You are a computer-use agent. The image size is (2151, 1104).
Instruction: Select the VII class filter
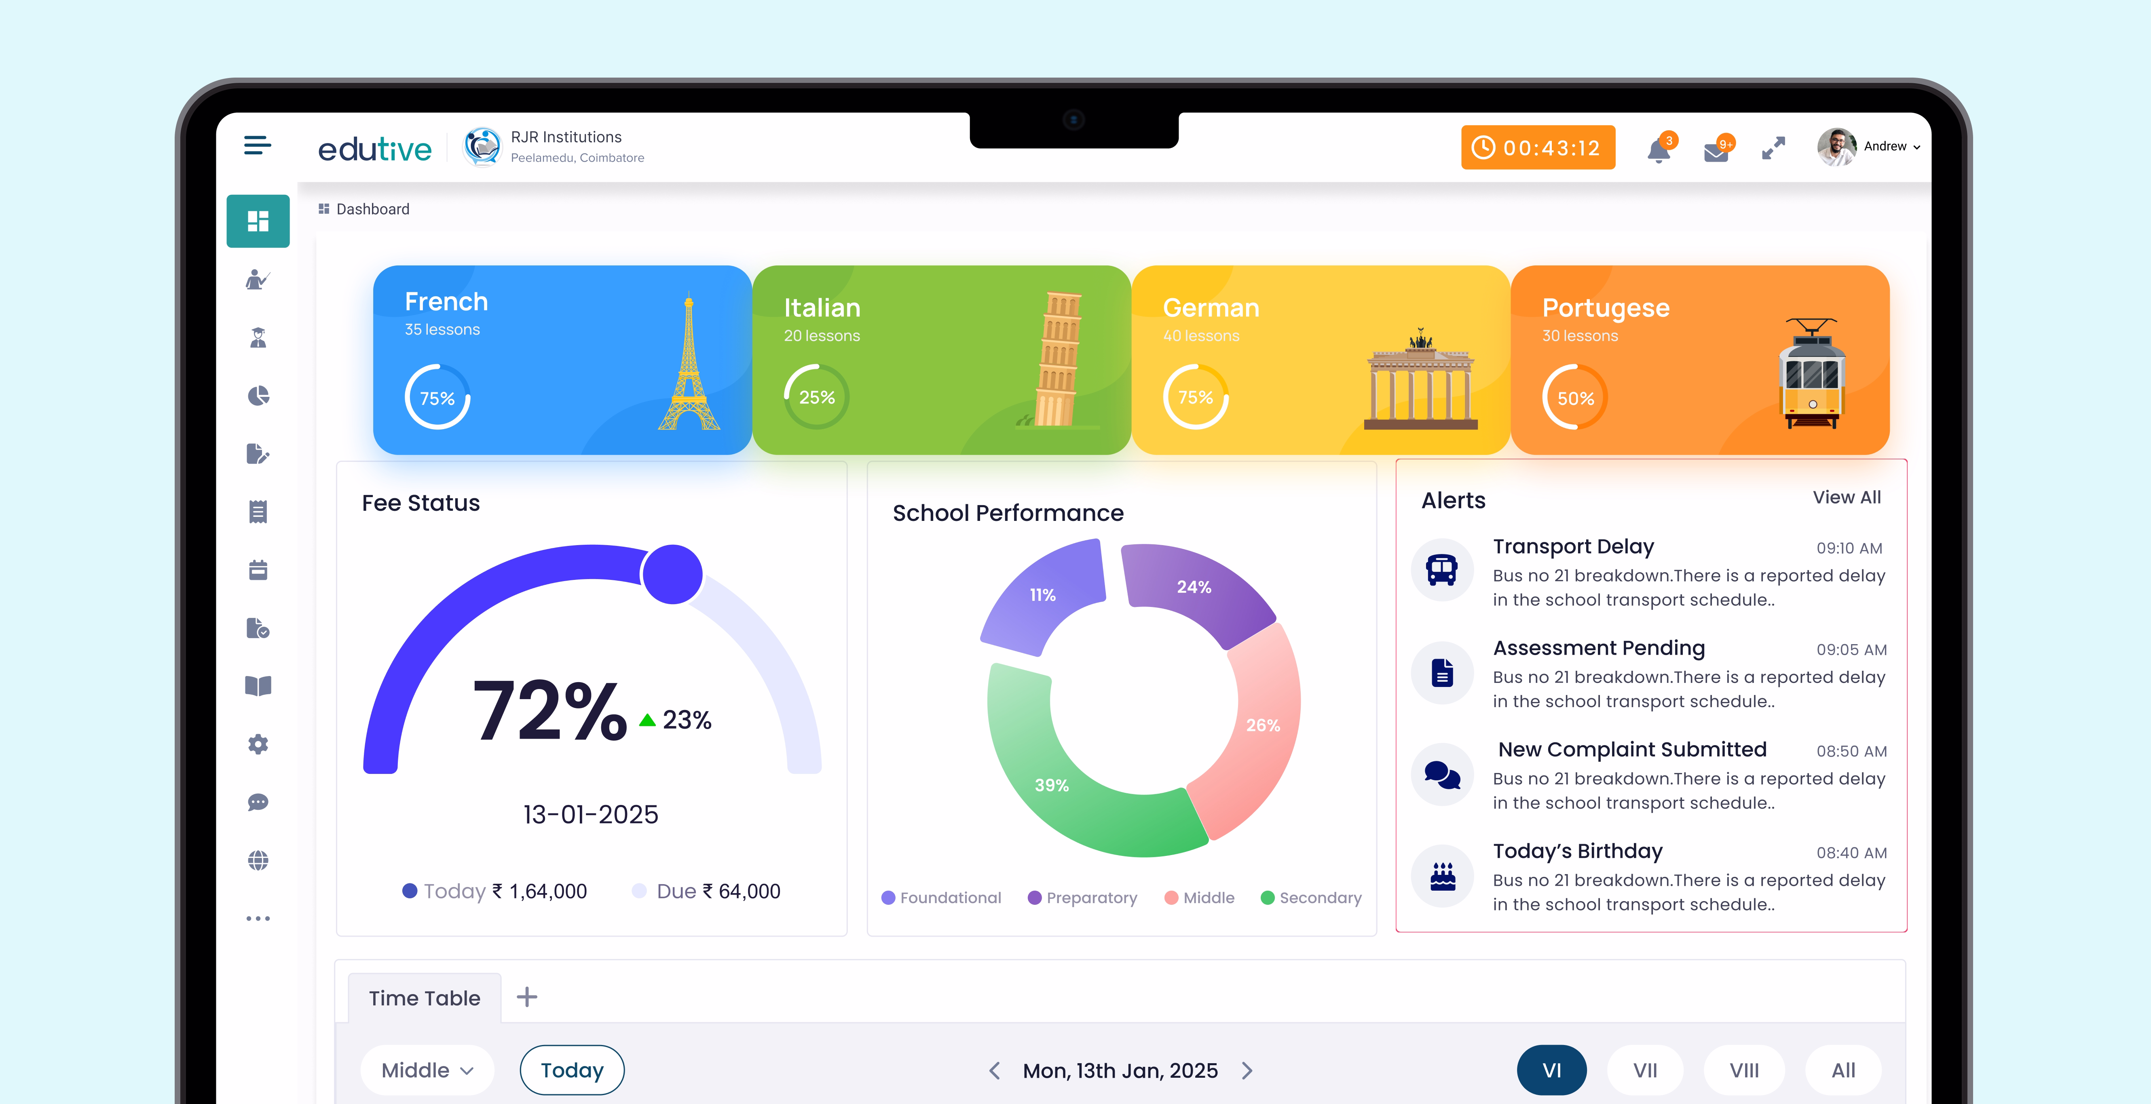(x=1645, y=1070)
